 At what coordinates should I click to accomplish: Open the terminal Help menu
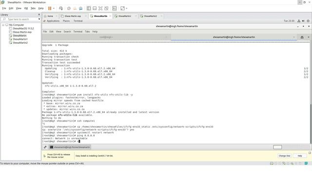click(x=95, y=32)
